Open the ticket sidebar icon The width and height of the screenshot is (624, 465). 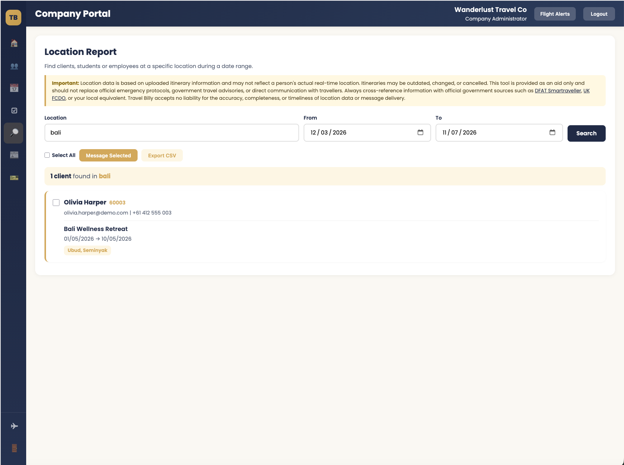(14, 178)
